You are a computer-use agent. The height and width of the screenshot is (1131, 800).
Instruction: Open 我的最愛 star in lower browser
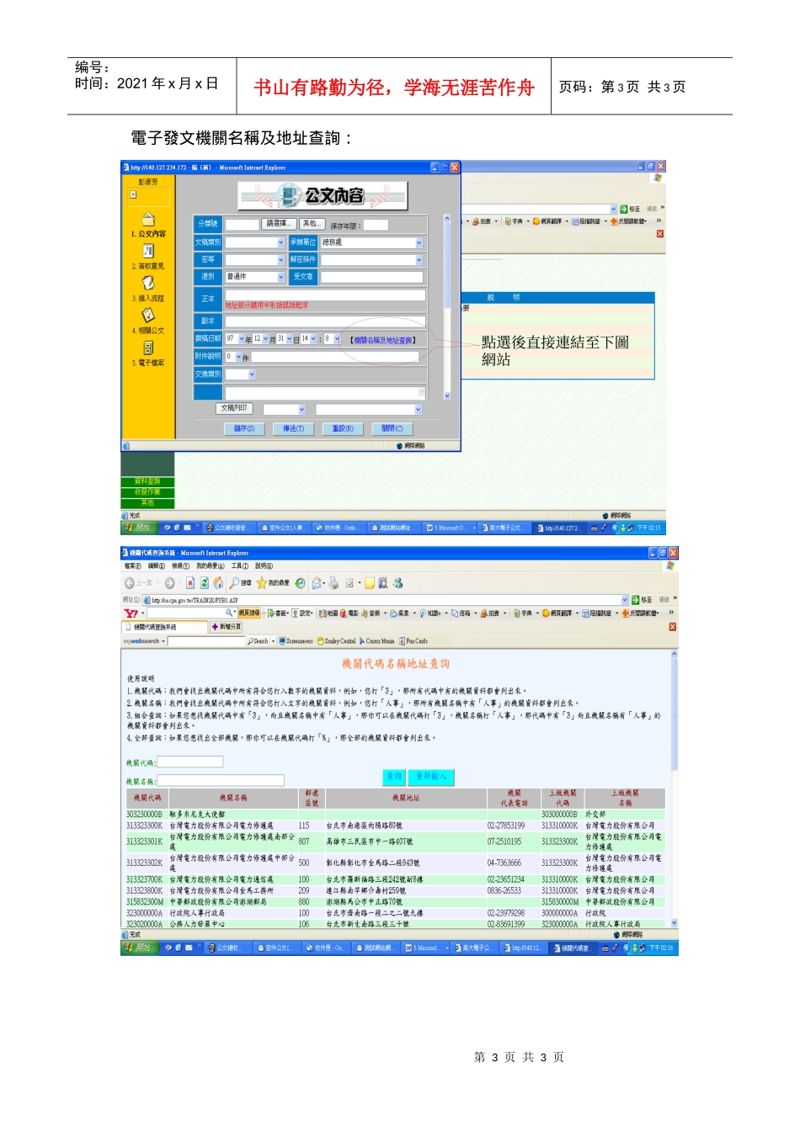coord(262,582)
